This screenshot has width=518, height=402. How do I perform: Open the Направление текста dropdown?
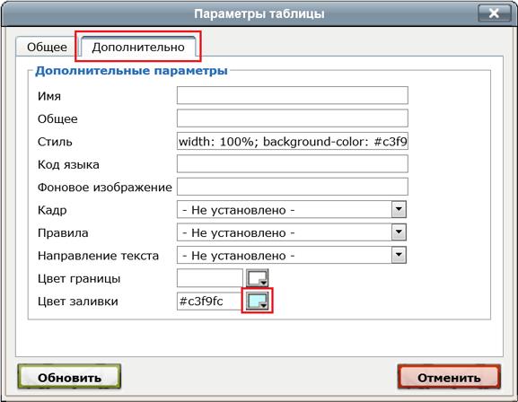click(292, 255)
